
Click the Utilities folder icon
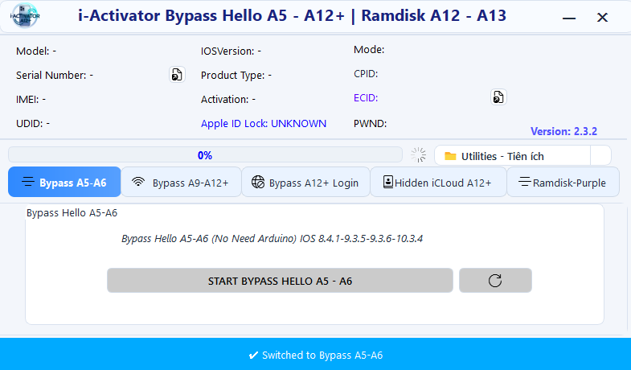click(450, 156)
